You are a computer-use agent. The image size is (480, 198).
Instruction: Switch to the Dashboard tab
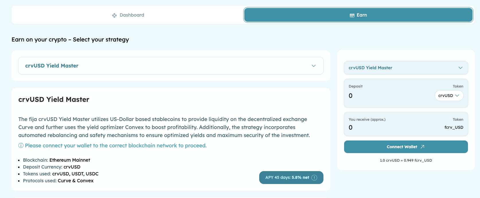click(x=128, y=15)
